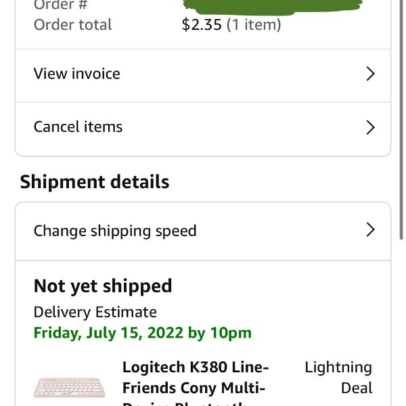Click the chevron arrow beside View invoice
The image size is (406, 406).
(371, 74)
